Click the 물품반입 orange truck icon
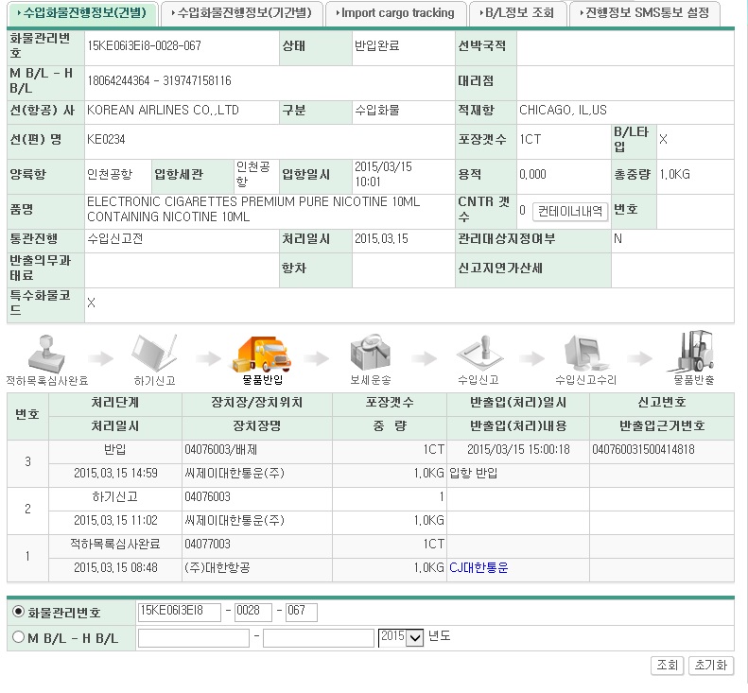The image size is (748, 693). (x=262, y=355)
